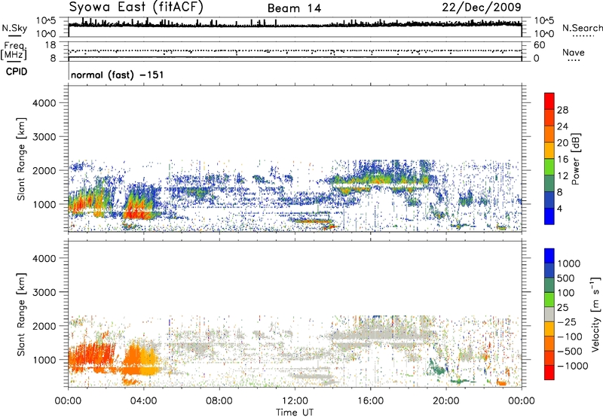Click the velocity colorbar value -1000

(572, 366)
